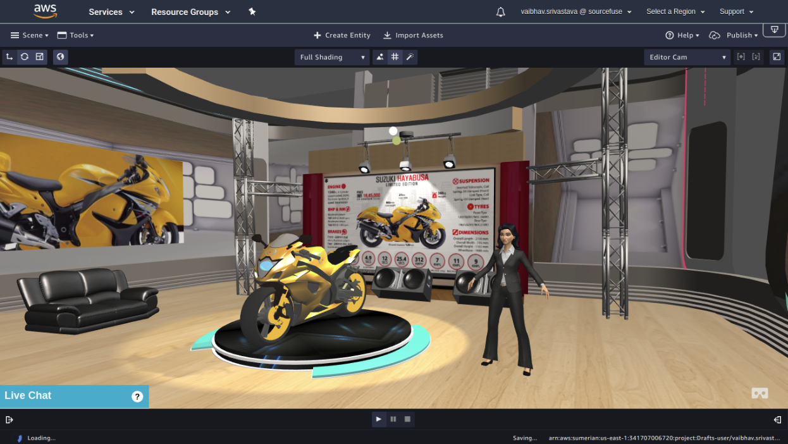788x444 pixels.
Task: Open the Services dropdown
Action: click(x=111, y=12)
